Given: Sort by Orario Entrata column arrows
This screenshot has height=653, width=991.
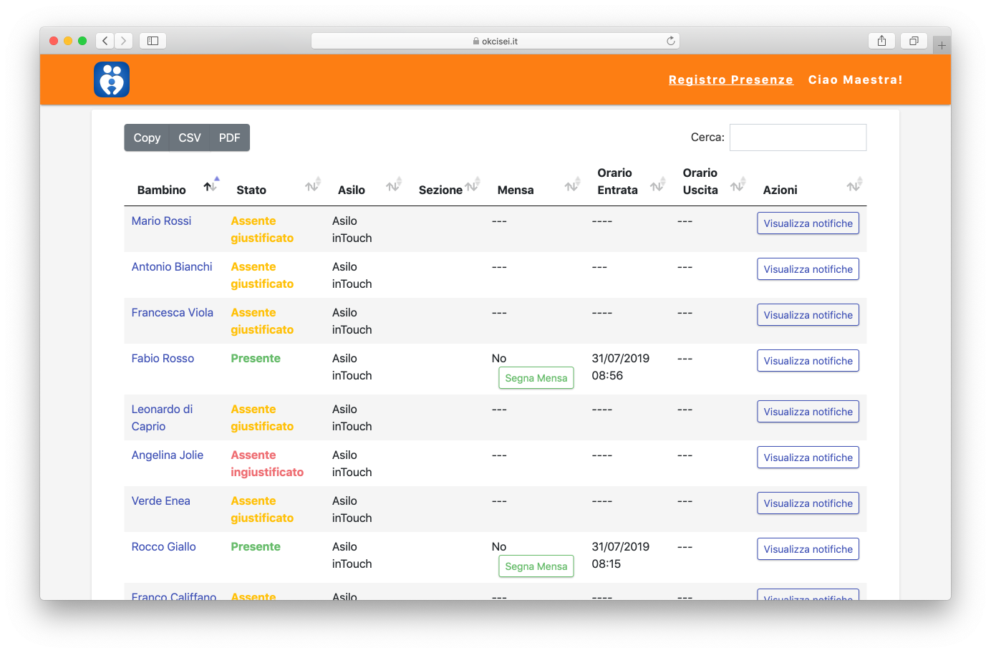Looking at the screenshot, I should point(657,185).
